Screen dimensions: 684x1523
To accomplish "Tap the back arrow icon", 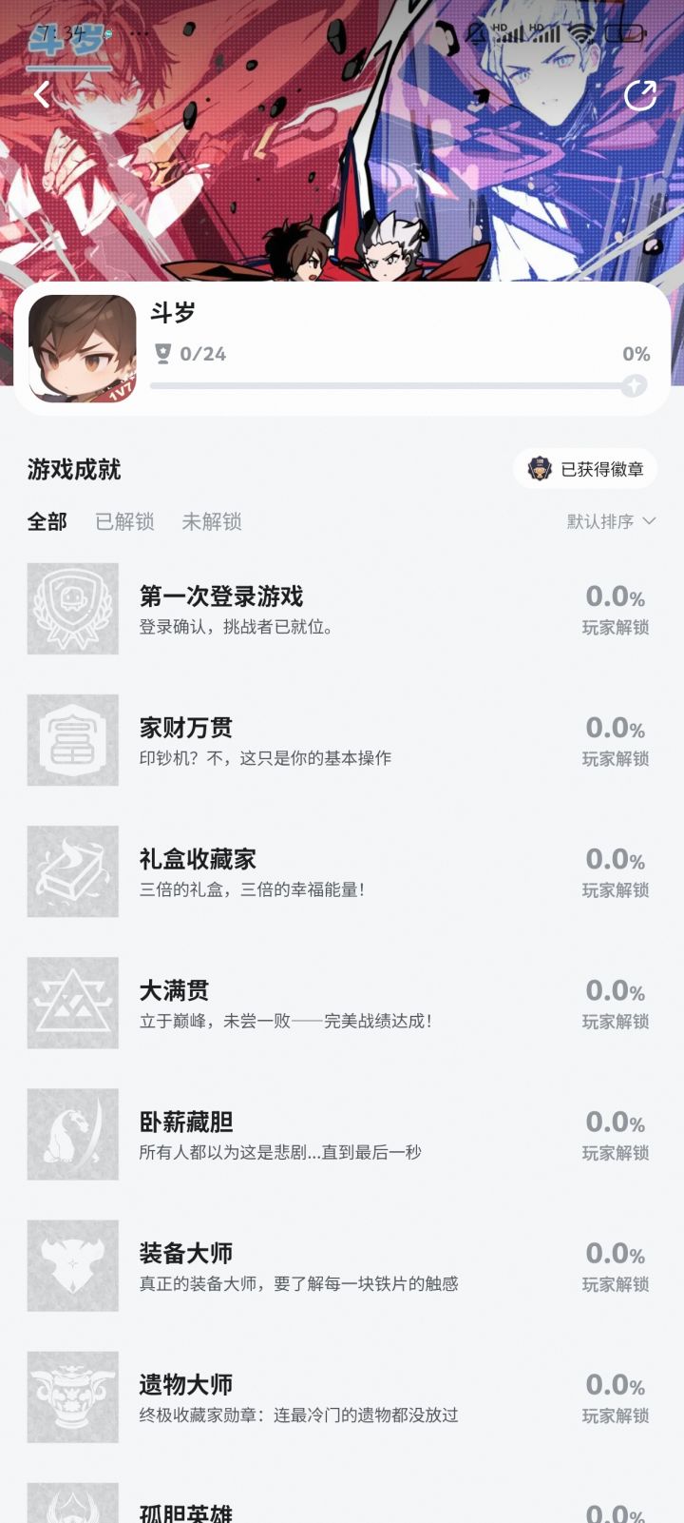I will 42,94.
